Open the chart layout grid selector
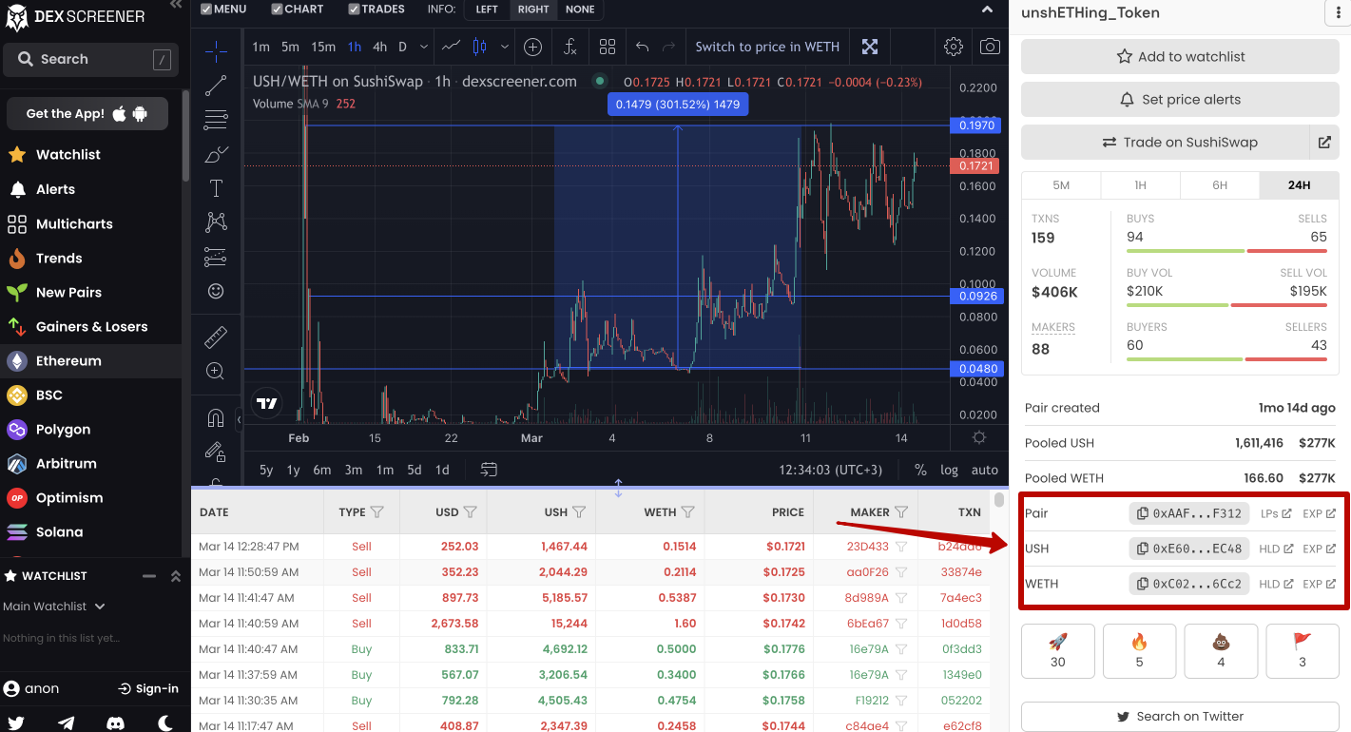This screenshot has width=1351, height=732. 608,47
